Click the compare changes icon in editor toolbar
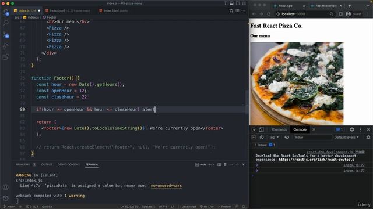This screenshot has width=373, height=209. (x=231, y=10)
